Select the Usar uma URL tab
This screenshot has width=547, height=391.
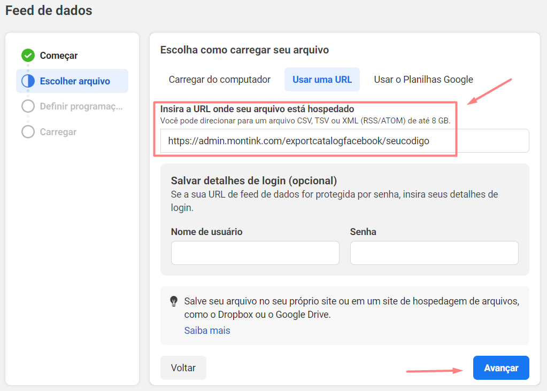(x=322, y=80)
